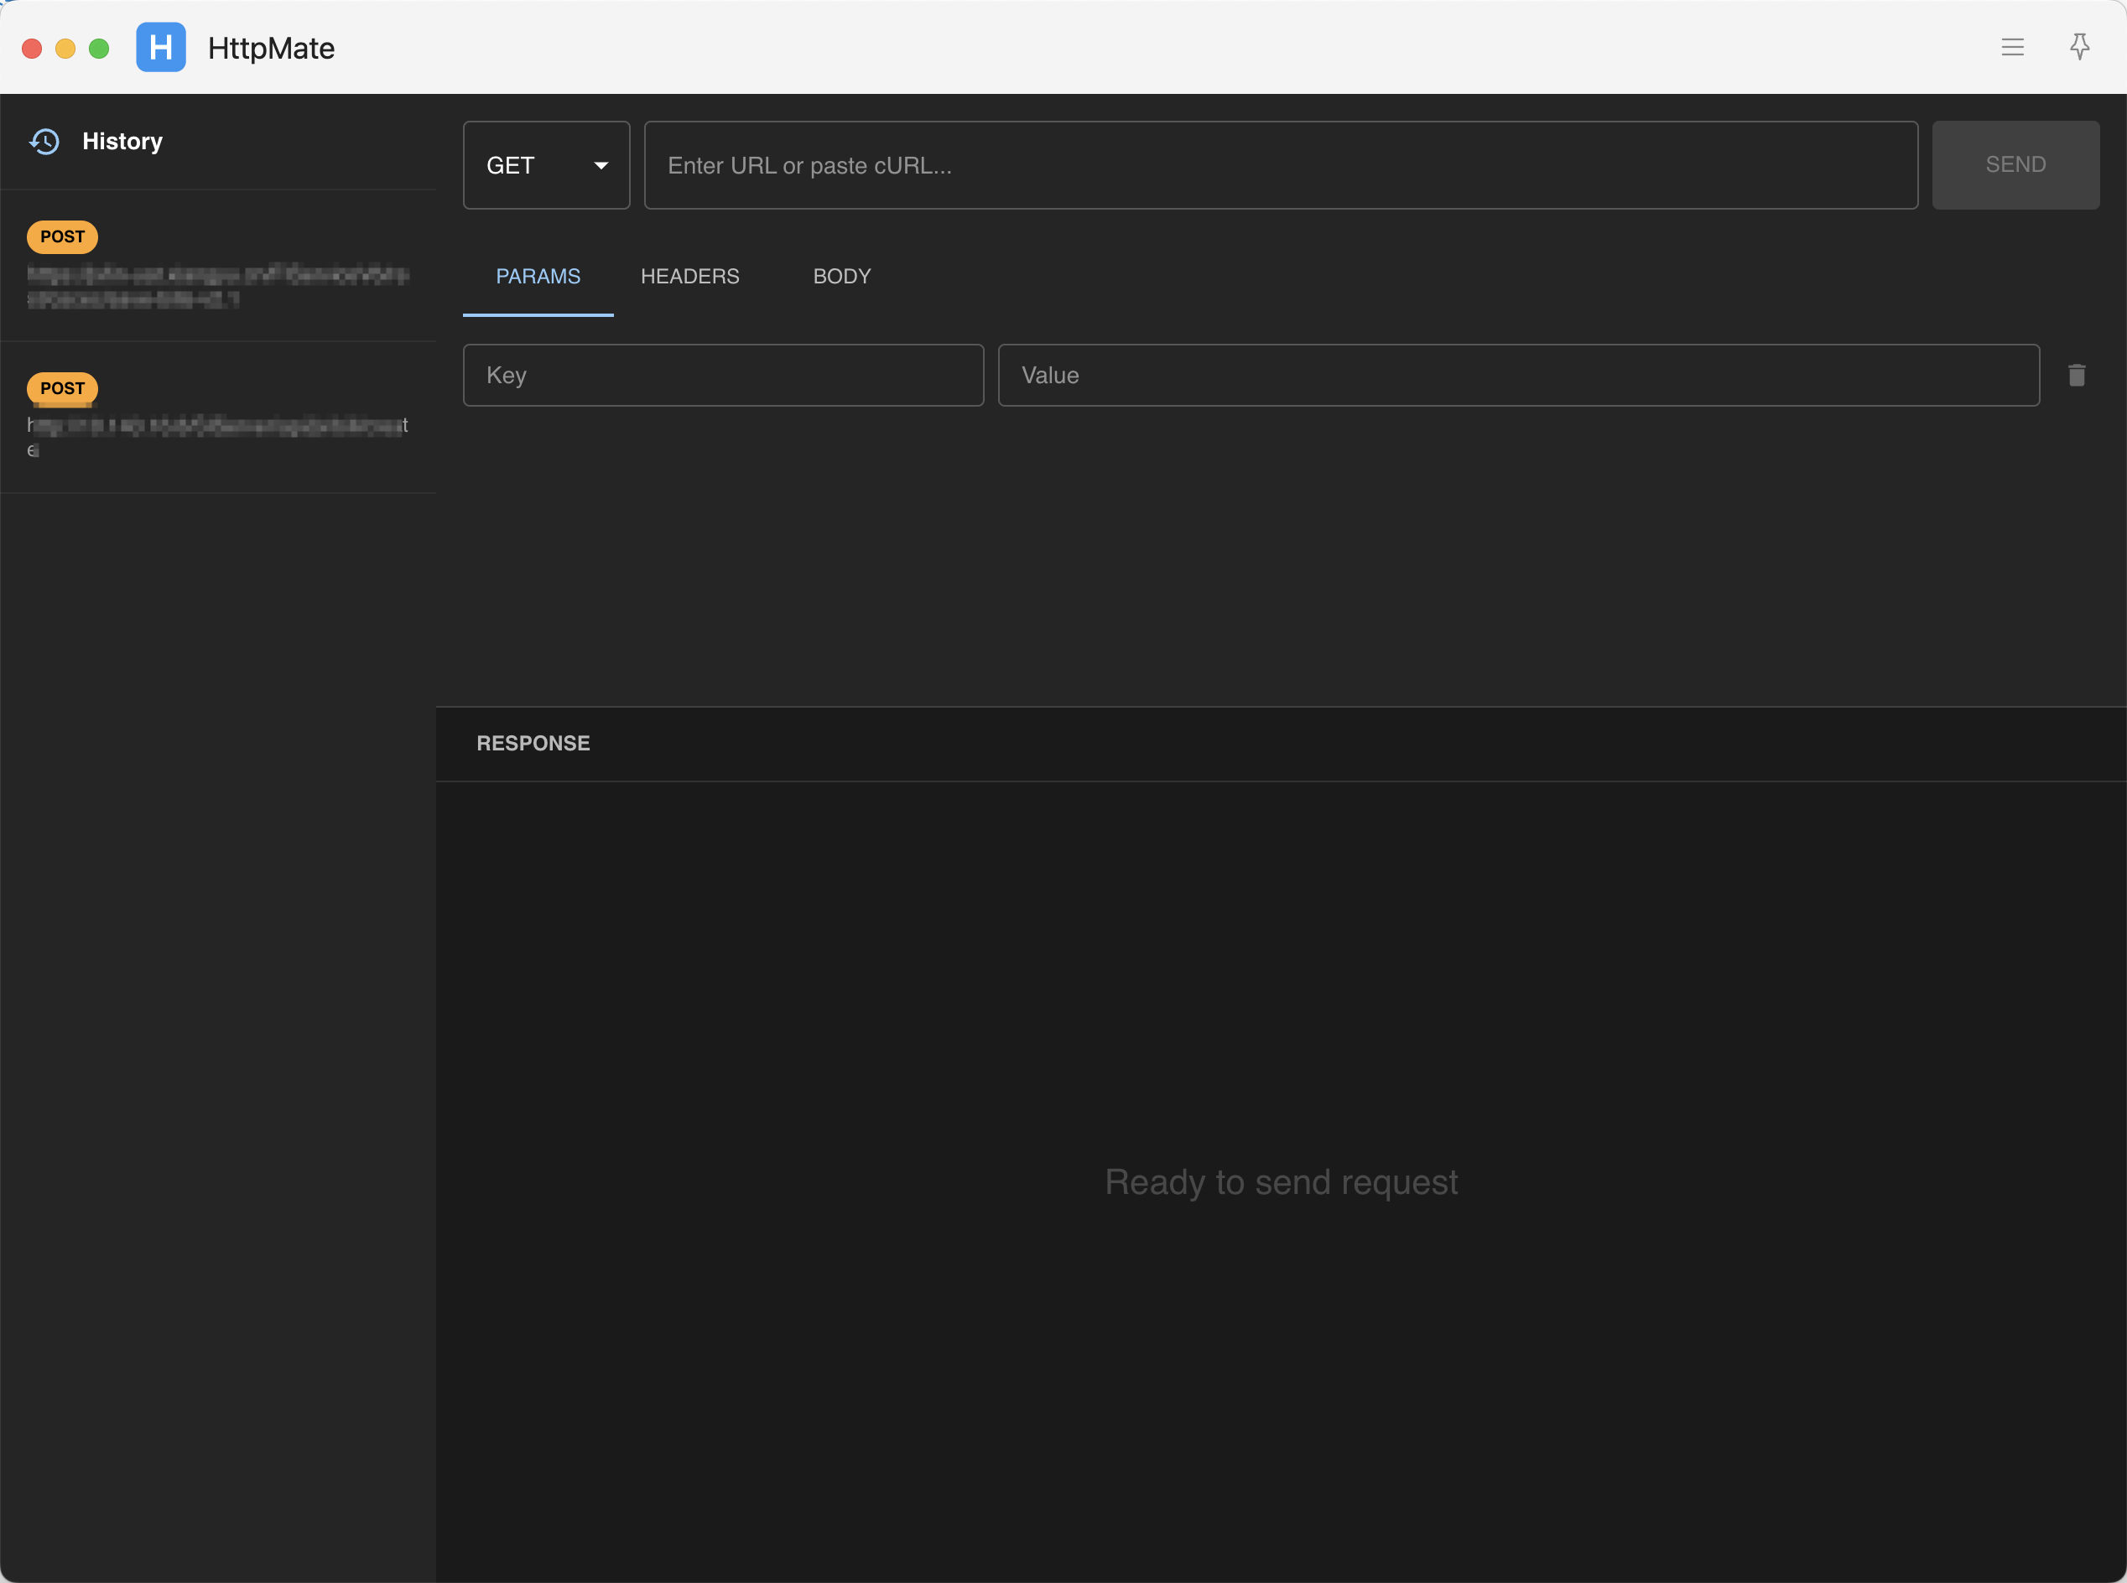Image resolution: width=2127 pixels, height=1583 pixels.
Task: Select the PARAMS tab
Action: click(x=538, y=276)
